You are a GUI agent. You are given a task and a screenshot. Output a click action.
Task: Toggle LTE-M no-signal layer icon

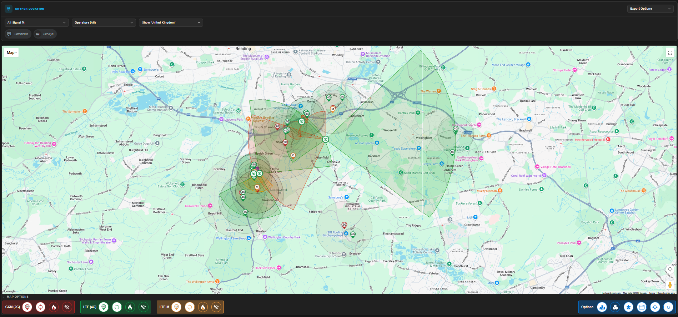(x=216, y=307)
